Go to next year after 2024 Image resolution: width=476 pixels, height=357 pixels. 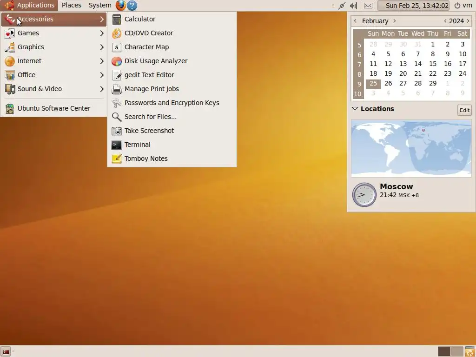point(468,21)
